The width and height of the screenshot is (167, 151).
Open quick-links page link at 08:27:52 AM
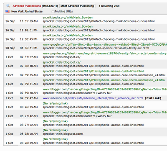(x=93, y=125)
